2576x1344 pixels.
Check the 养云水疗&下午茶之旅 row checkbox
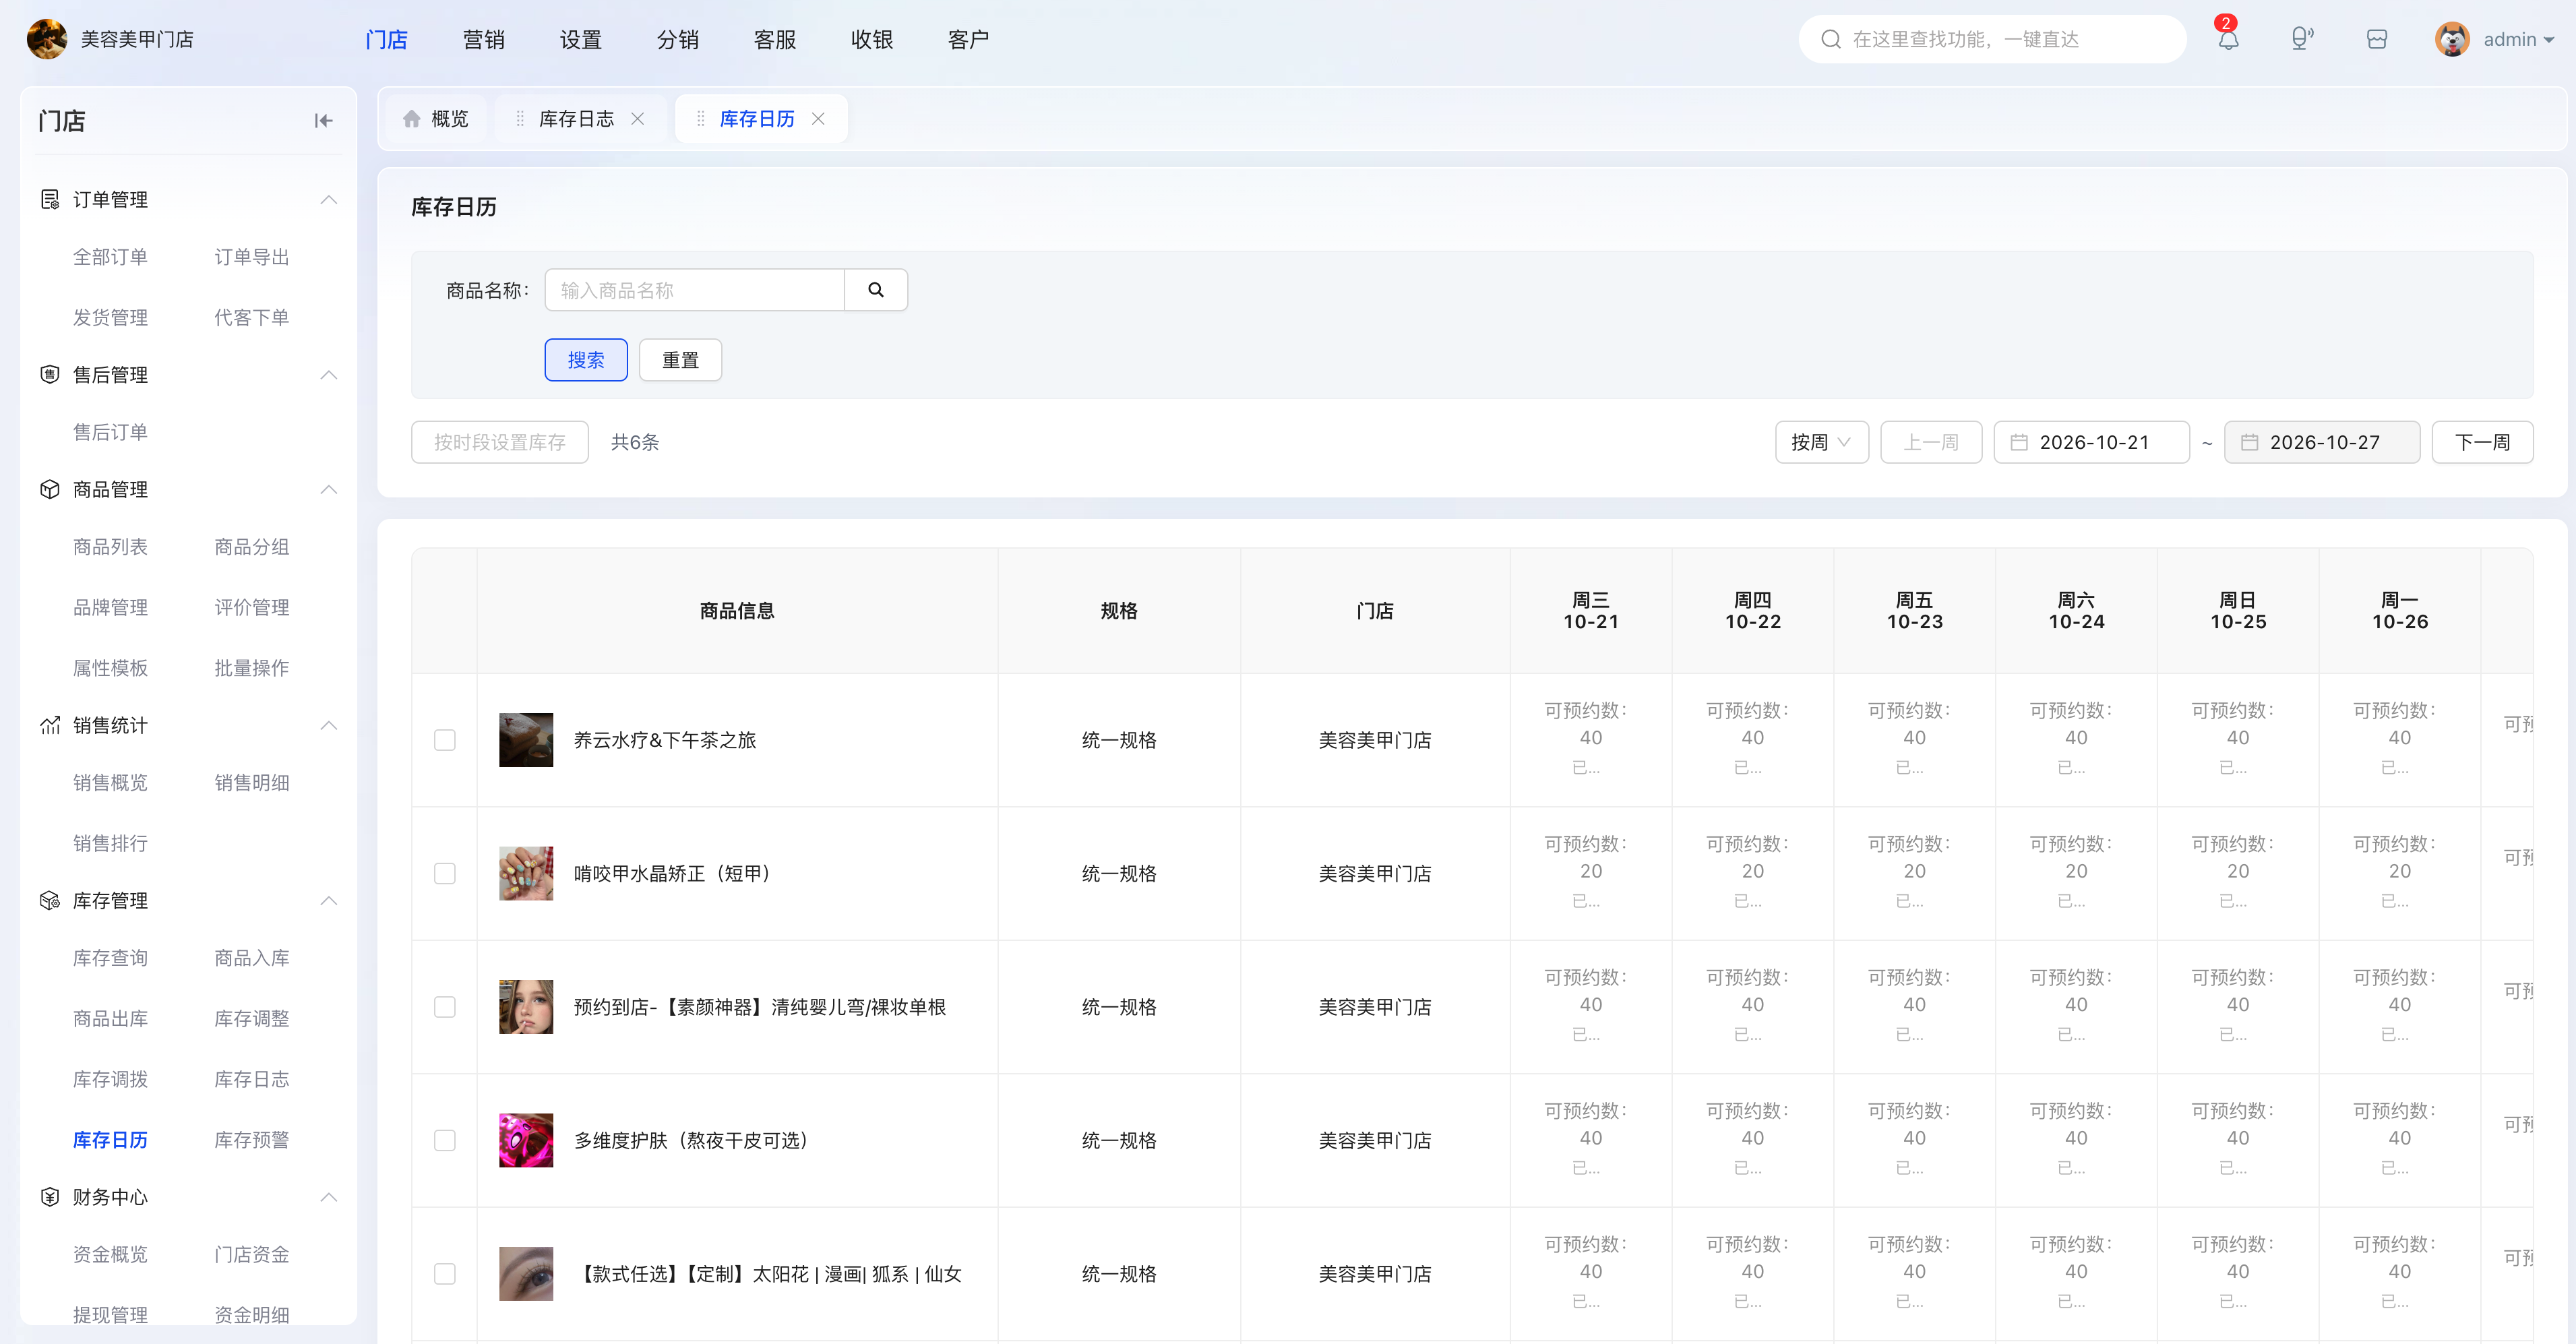(445, 740)
